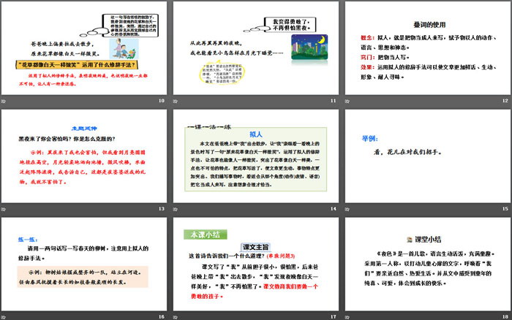This screenshot has width=512, height=320.
Task: Click the red 窍门: label
Action: 368,58
